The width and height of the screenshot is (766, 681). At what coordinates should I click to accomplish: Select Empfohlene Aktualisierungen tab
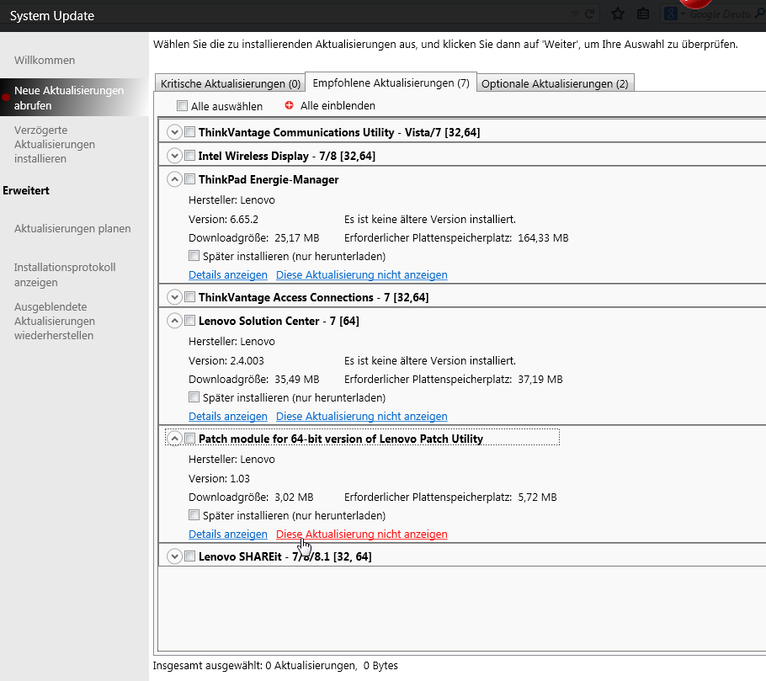pyautogui.click(x=391, y=82)
